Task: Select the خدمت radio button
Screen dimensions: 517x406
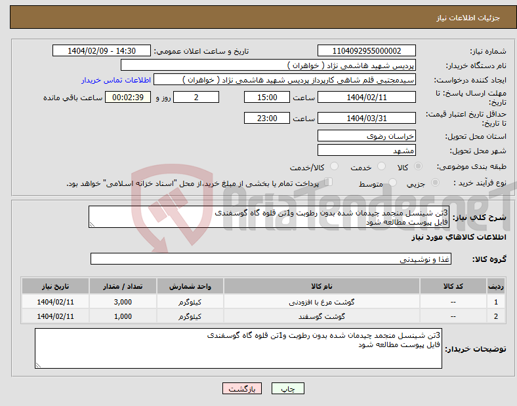Action: tap(381, 166)
